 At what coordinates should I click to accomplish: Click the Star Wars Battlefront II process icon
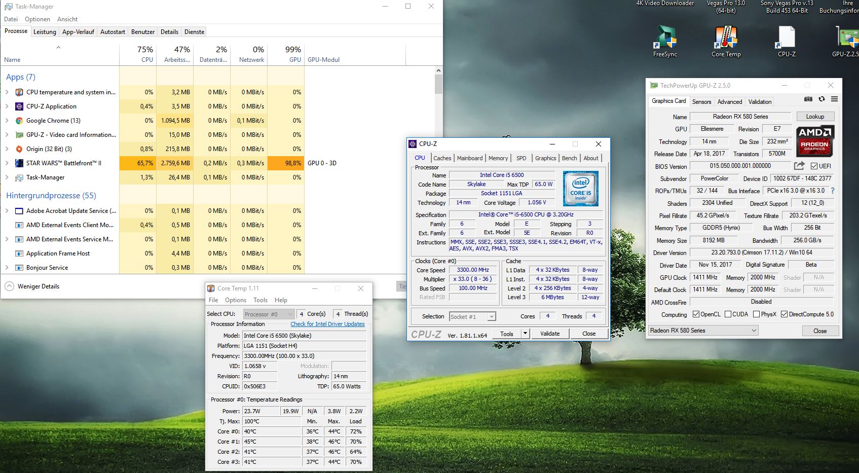[19, 163]
